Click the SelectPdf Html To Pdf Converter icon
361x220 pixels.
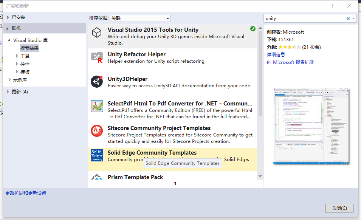coord(97,106)
